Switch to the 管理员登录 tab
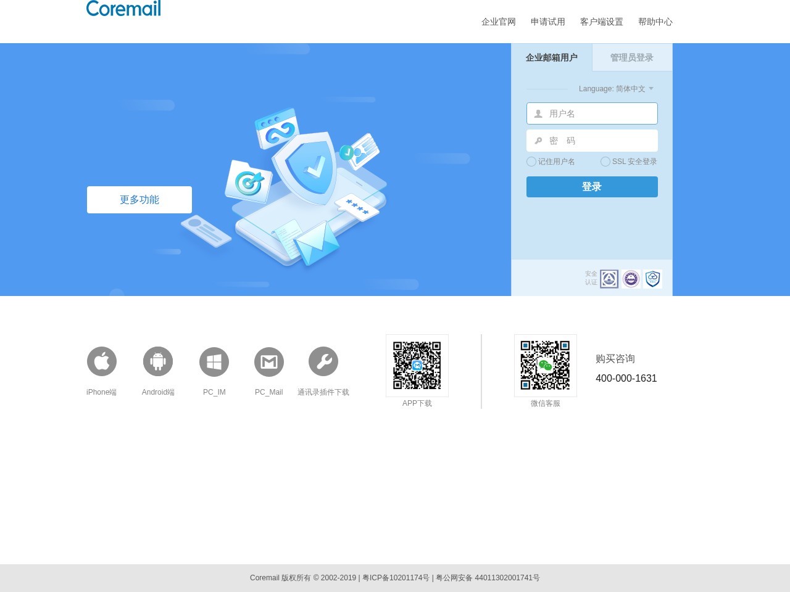 click(x=631, y=57)
